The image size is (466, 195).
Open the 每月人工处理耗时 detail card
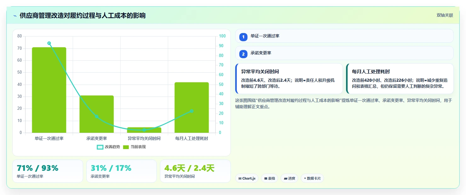pos(400,79)
